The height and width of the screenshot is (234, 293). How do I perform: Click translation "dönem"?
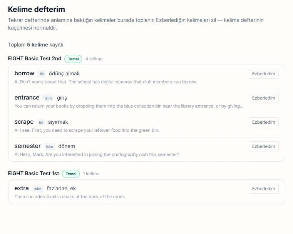67,146
